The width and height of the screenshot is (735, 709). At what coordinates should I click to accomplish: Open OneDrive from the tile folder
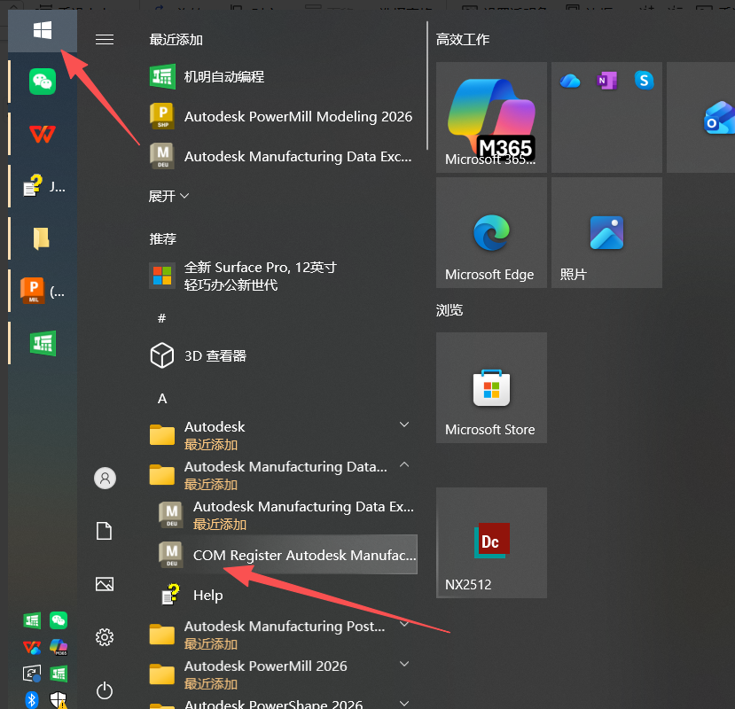pyautogui.click(x=570, y=81)
